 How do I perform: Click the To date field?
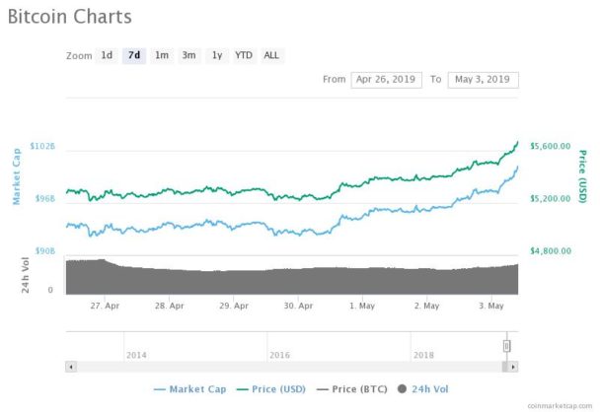(484, 80)
